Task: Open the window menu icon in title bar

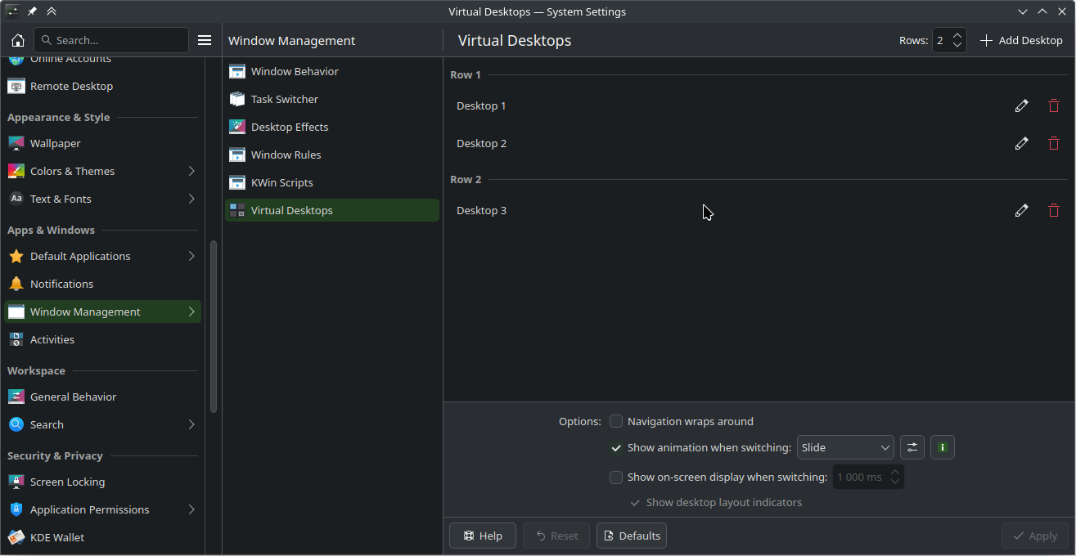Action: tap(12, 11)
